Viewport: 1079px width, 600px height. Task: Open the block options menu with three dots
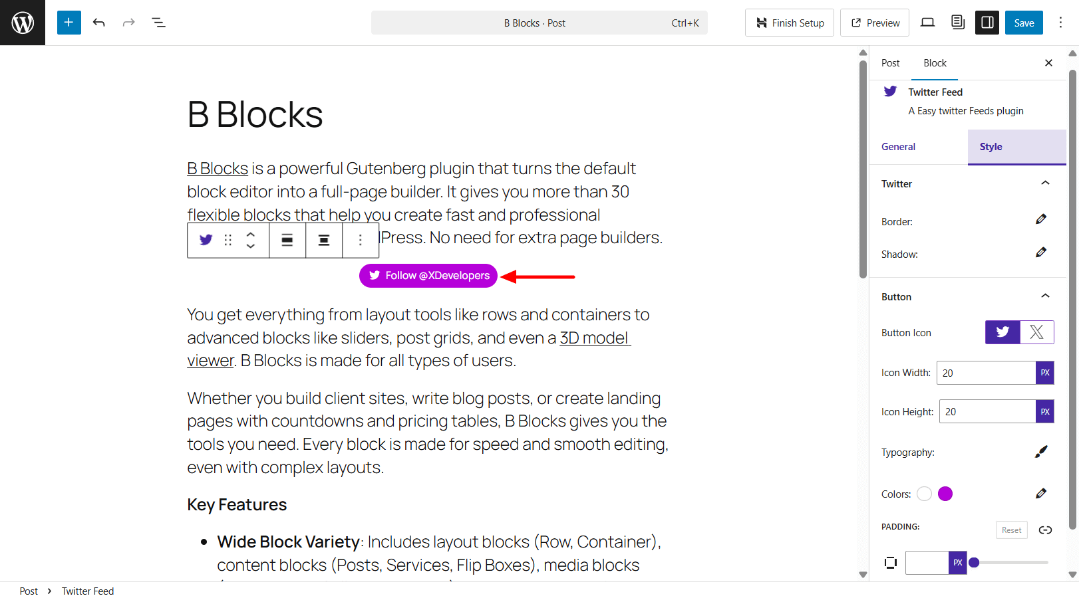click(360, 240)
